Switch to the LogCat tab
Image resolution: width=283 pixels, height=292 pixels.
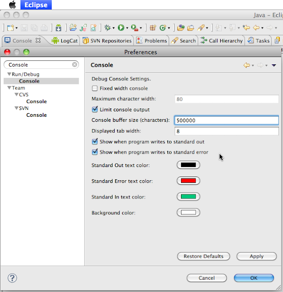(x=65, y=41)
